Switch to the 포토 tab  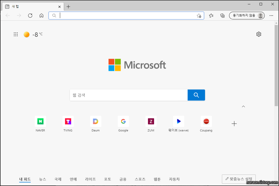coord(108,179)
